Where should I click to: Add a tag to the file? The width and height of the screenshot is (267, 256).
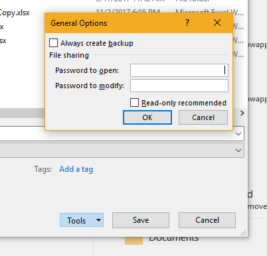point(76,169)
